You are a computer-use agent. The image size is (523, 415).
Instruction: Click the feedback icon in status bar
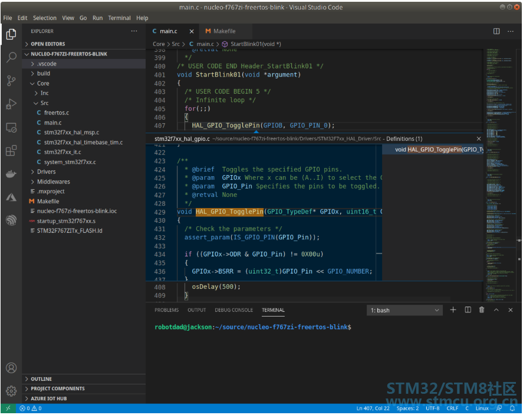[x=499, y=409]
